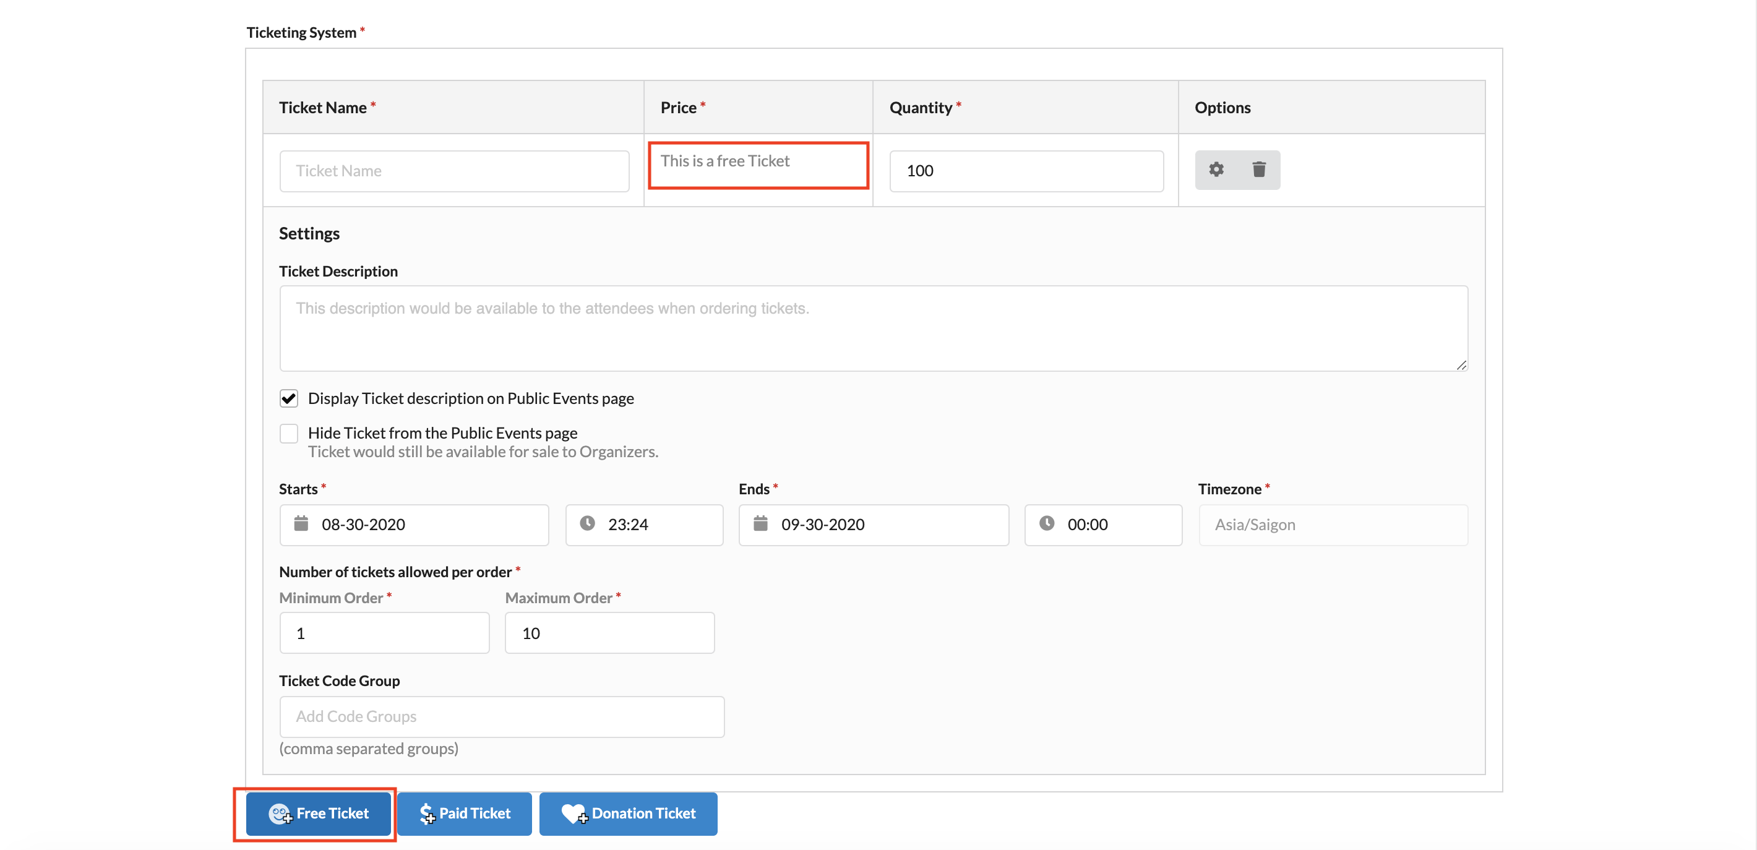Click clock icon in Starts time field
The width and height of the screenshot is (1757, 850).
click(587, 523)
